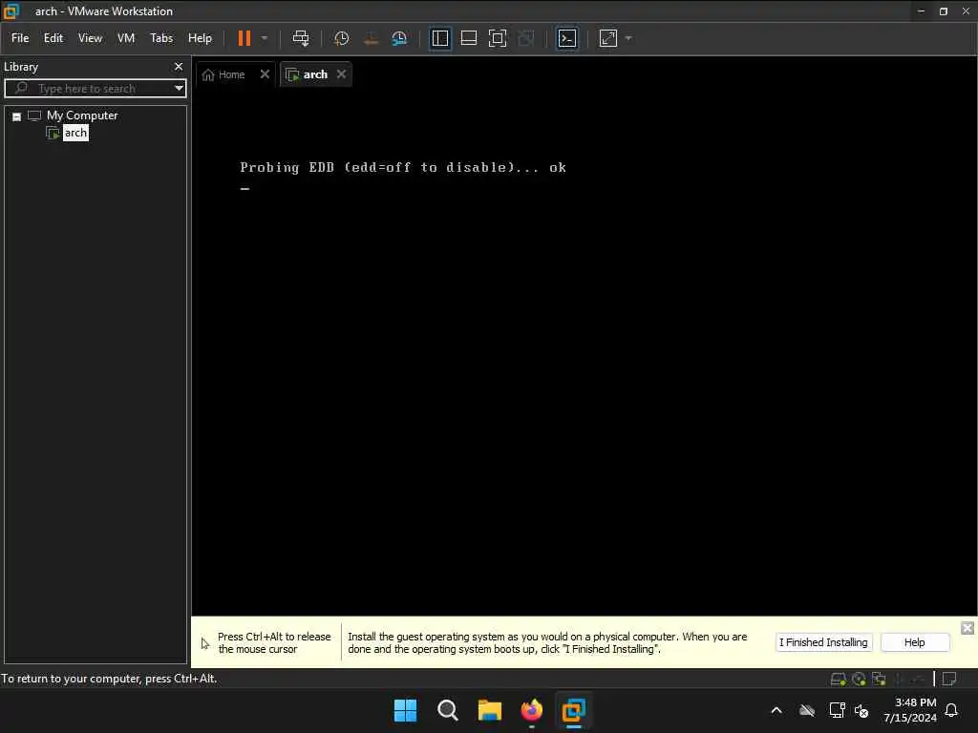Image resolution: width=978 pixels, height=733 pixels.
Task: Click the network tray icon
Action: 837,710
